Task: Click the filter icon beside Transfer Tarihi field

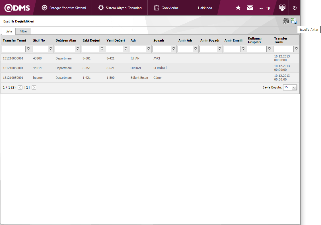Action: [x=296, y=49]
